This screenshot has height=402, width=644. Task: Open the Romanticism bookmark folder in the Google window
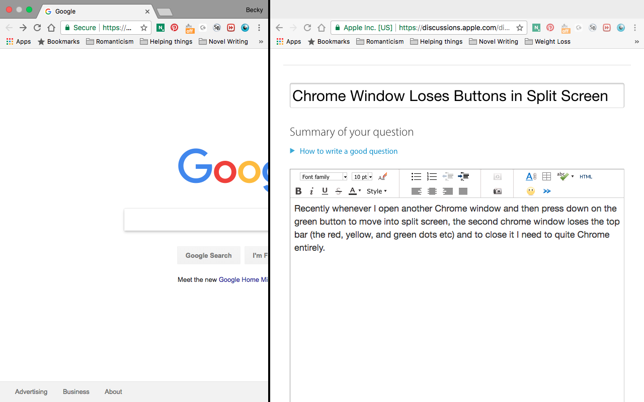point(110,42)
